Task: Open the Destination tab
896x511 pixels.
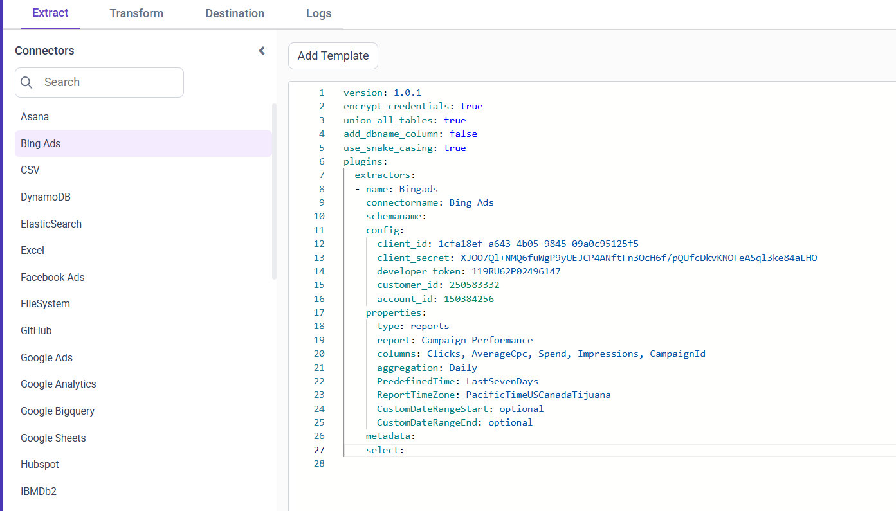Action: [235, 13]
